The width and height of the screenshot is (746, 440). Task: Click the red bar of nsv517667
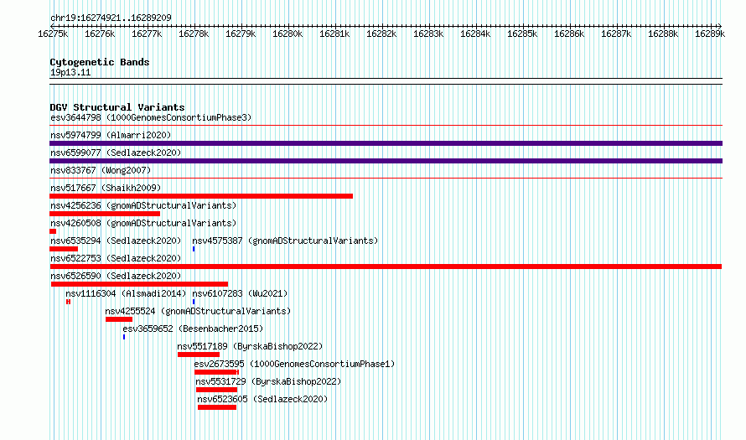click(x=201, y=196)
